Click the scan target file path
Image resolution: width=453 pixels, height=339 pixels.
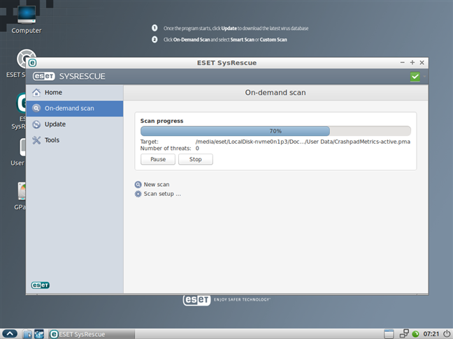303,142
